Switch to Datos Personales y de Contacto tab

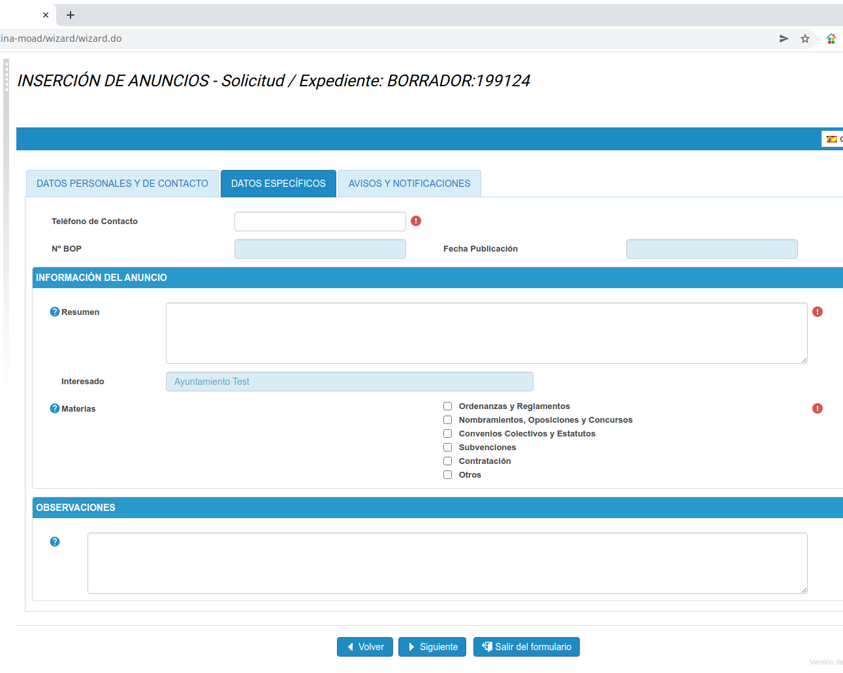point(122,184)
